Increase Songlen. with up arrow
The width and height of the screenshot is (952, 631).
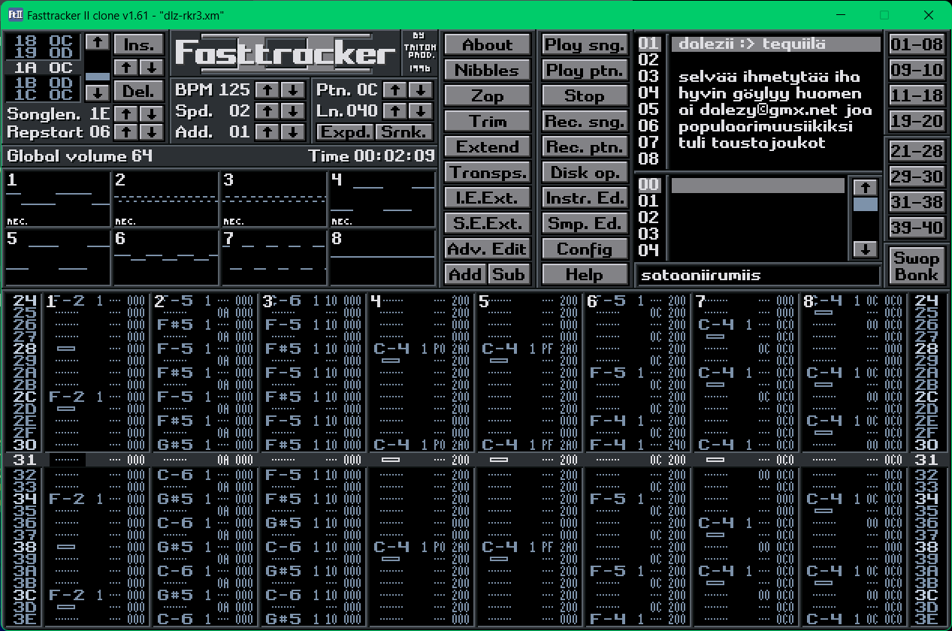(126, 113)
